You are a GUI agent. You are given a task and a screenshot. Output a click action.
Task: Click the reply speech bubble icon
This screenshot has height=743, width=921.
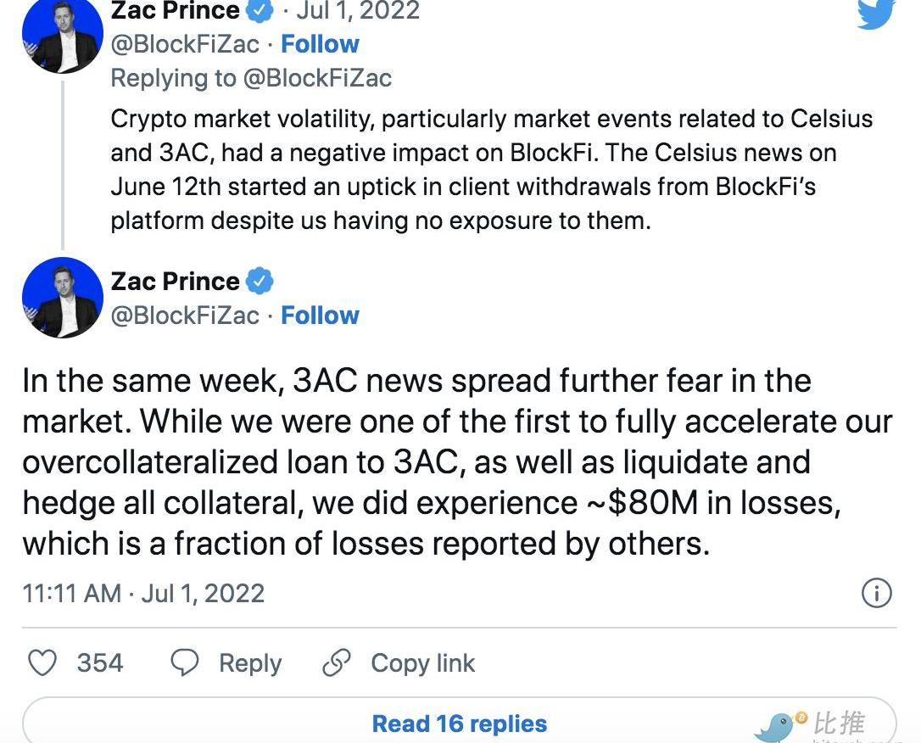click(184, 663)
